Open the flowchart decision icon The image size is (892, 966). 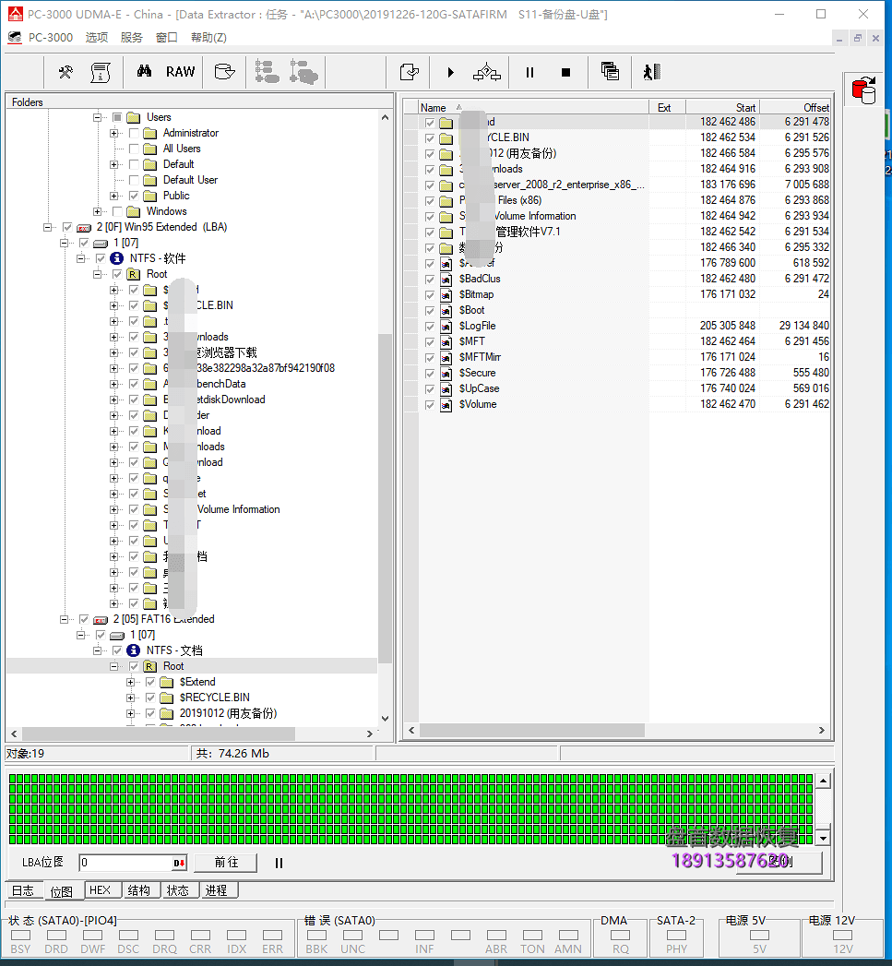pos(487,72)
